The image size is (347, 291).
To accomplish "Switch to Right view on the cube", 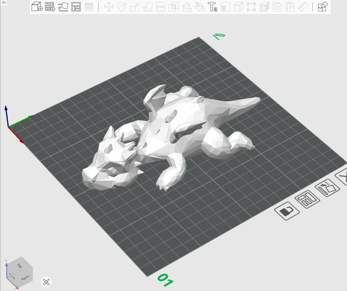I will coord(25,278).
